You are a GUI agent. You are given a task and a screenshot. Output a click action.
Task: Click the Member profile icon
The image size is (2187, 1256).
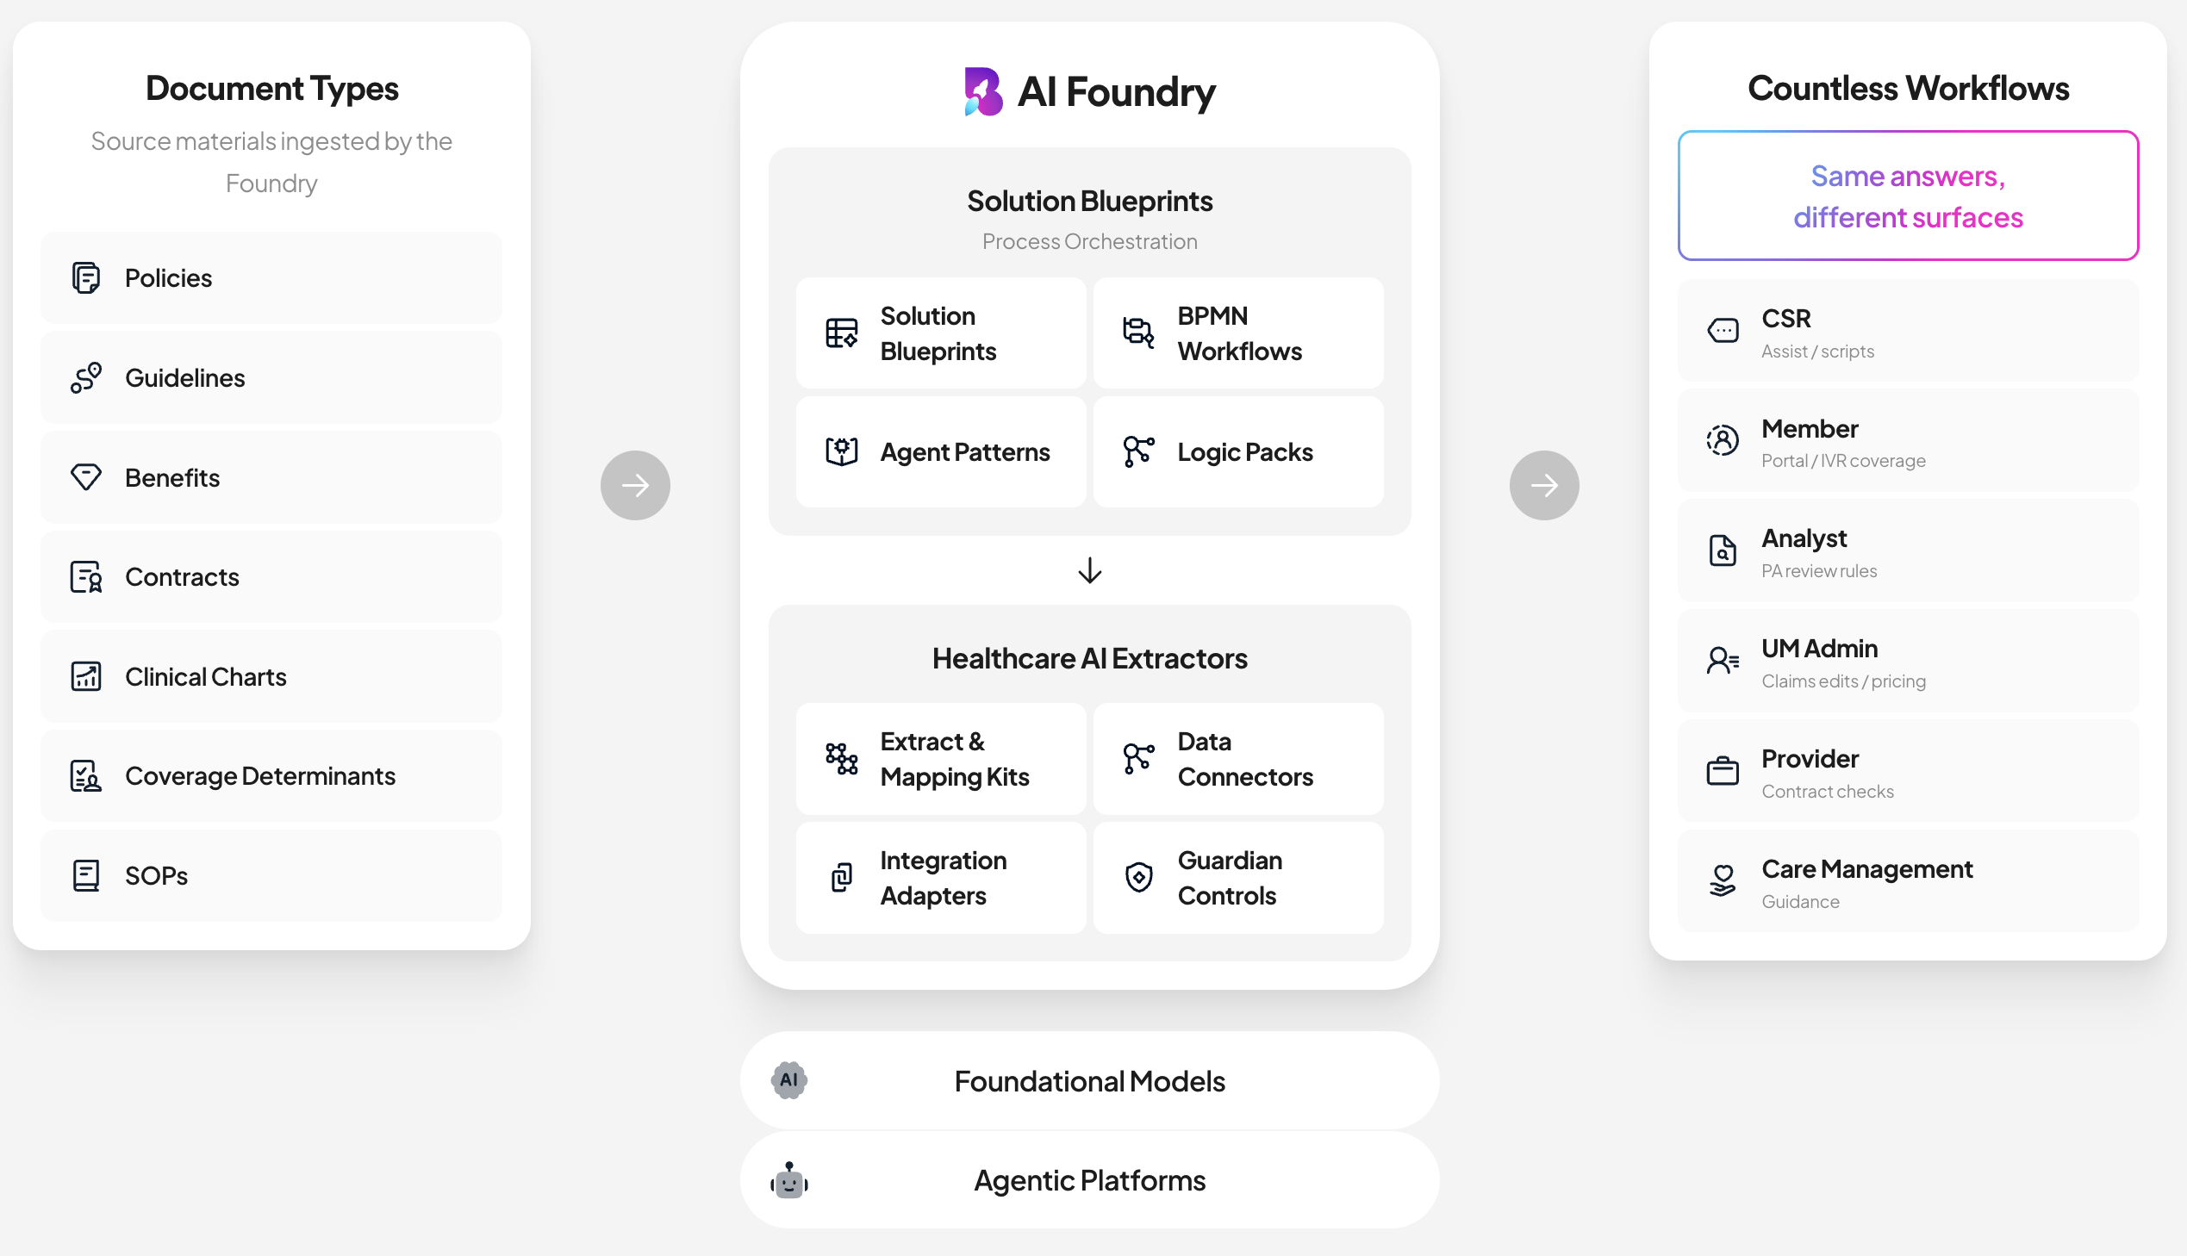[x=1722, y=440]
